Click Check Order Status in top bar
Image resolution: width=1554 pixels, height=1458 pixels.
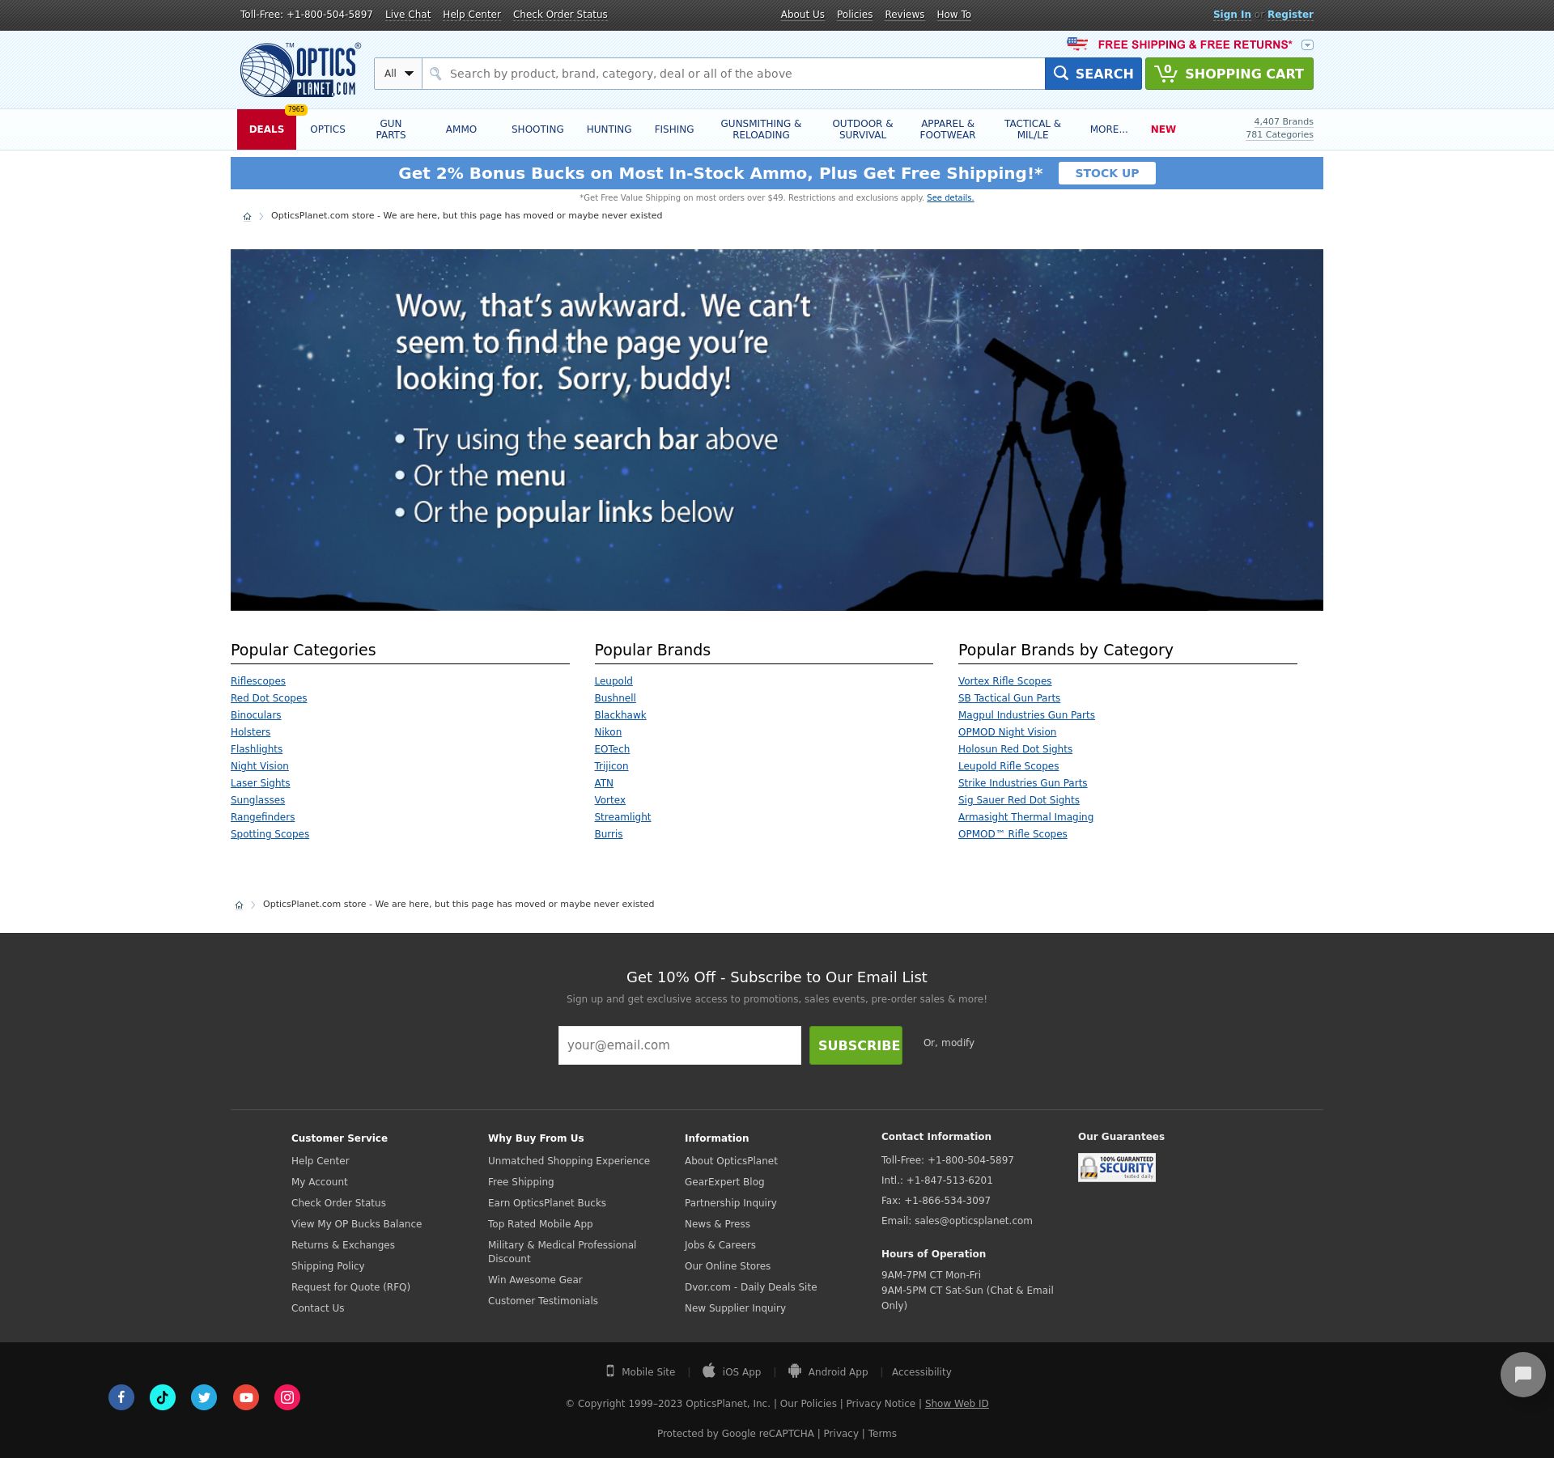(x=560, y=15)
